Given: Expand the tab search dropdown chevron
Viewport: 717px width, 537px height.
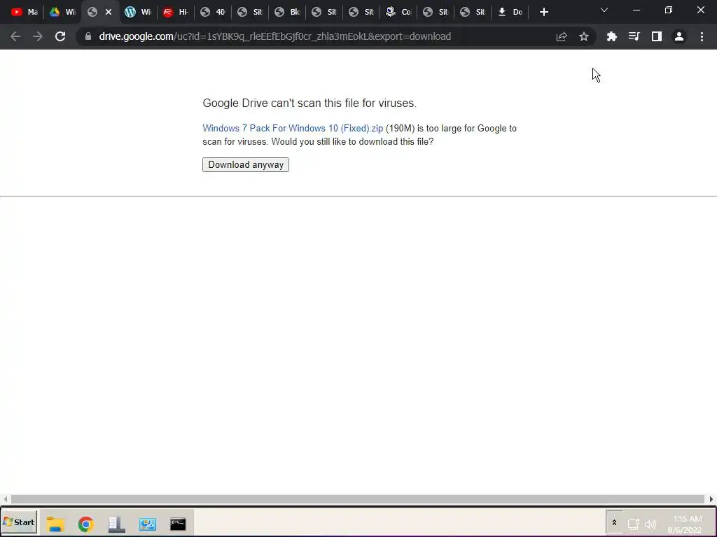Looking at the screenshot, I should [x=604, y=10].
